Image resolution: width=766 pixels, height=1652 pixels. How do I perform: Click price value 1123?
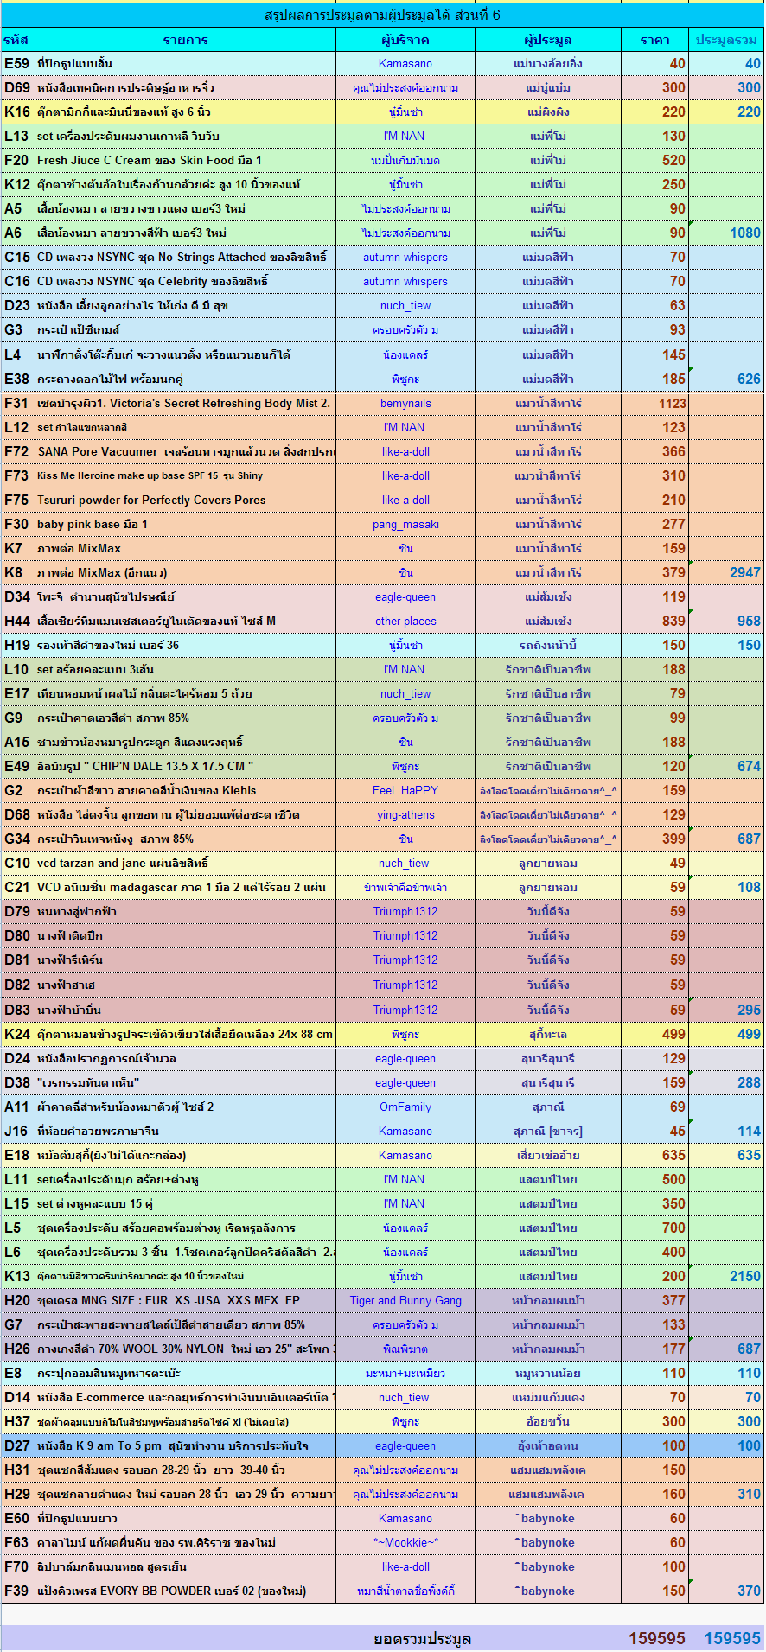point(654,403)
